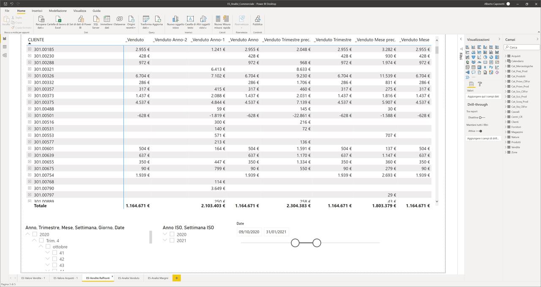Click the Aggiorna refresh icon
541x287 pixels.
coord(158,19)
